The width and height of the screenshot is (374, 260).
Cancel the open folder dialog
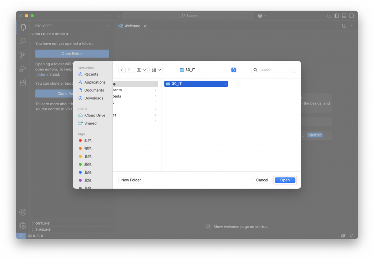point(262,180)
